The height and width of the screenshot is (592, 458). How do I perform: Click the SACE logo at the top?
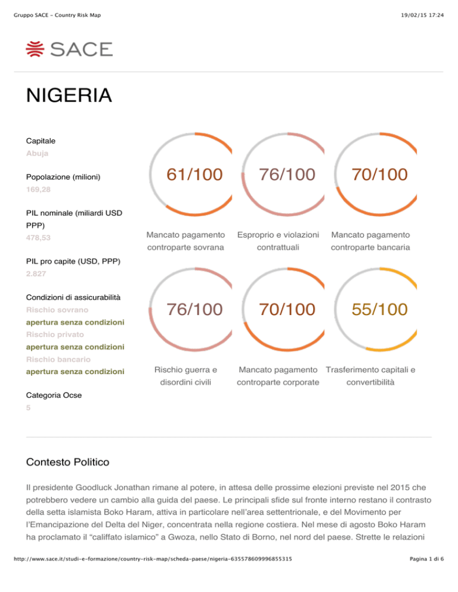(69, 49)
